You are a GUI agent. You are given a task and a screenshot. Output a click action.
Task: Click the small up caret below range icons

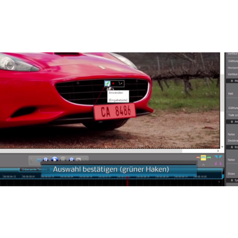click(203, 164)
